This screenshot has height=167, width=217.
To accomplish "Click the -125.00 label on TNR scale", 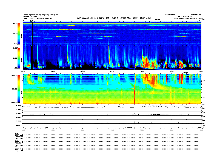I will [14, 76].
